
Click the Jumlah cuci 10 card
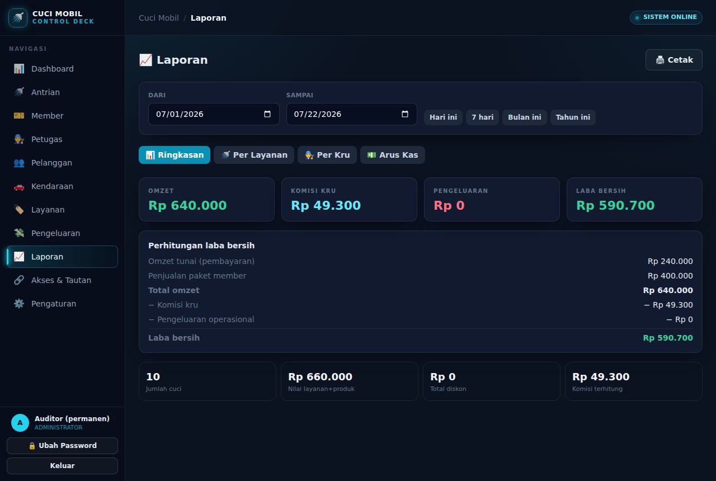208,381
